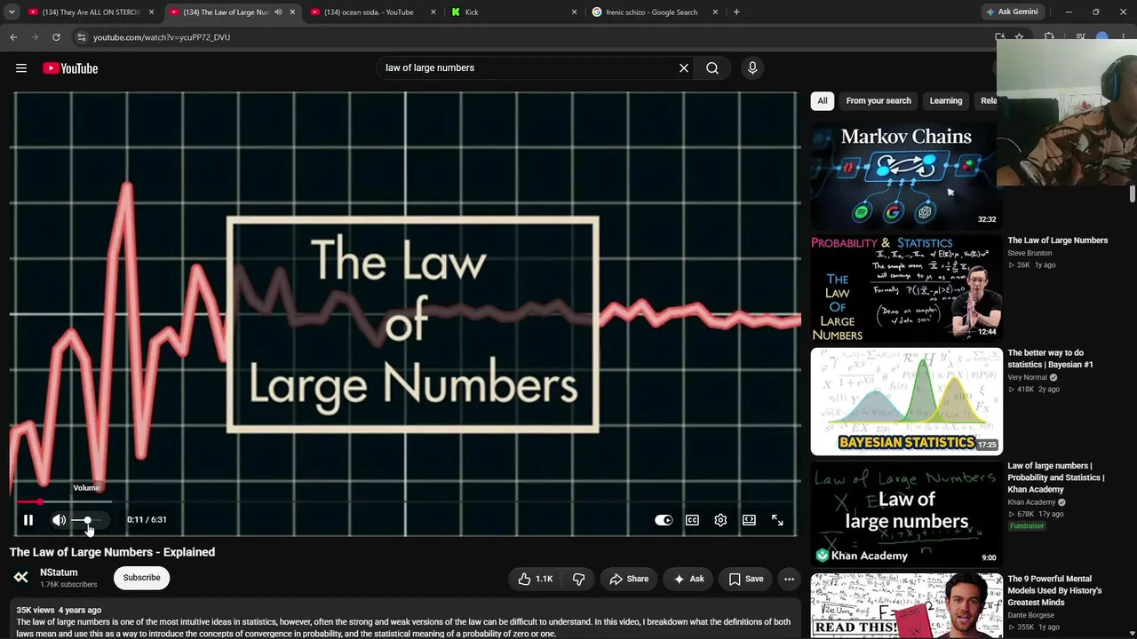Close the Kick tab
The image size is (1137, 639).
574,12
